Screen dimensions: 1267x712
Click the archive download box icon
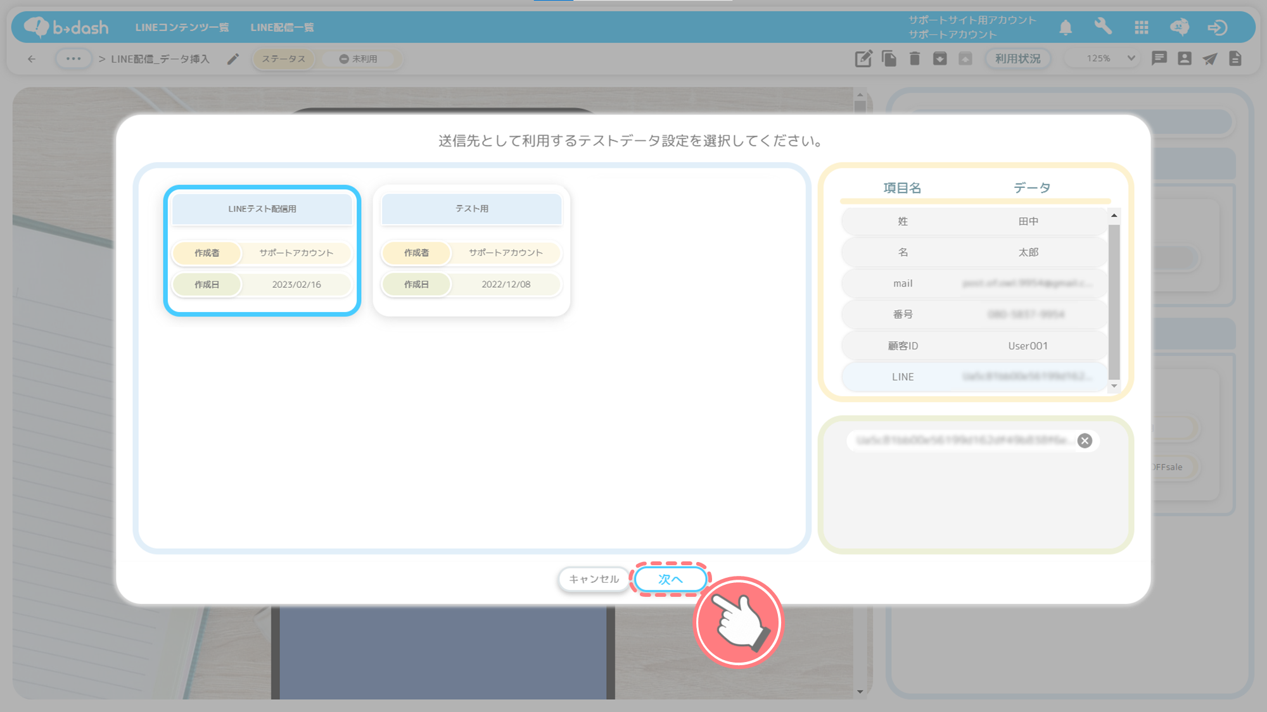pyautogui.click(x=939, y=59)
